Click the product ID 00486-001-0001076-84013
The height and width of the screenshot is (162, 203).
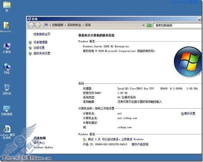(x=111, y=144)
